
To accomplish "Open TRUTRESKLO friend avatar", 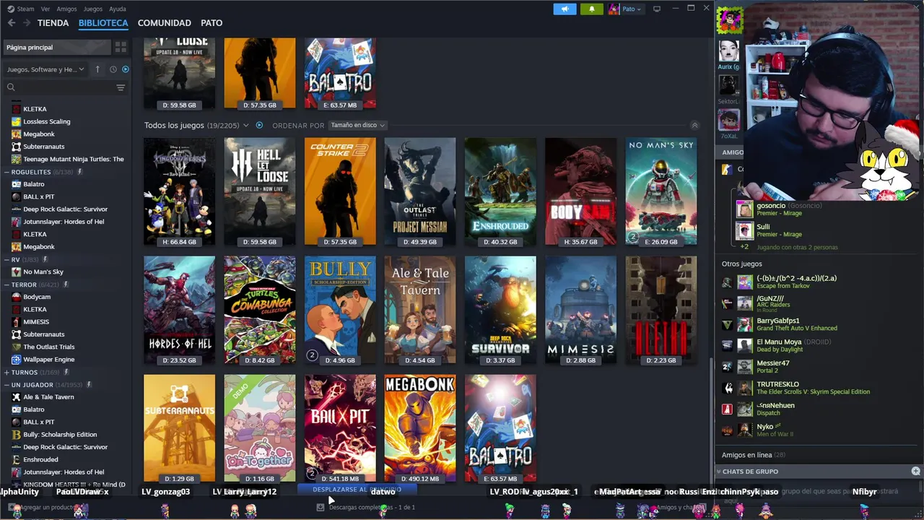I will [x=744, y=388].
